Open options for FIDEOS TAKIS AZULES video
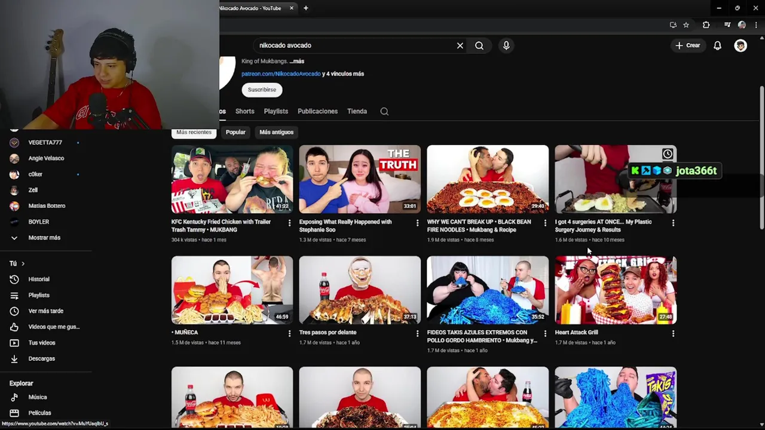765x430 pixels. coord(545,333)
